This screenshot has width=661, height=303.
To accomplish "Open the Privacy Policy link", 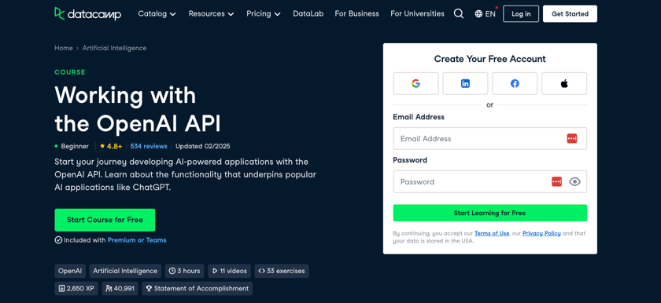I will pos(541,233).
